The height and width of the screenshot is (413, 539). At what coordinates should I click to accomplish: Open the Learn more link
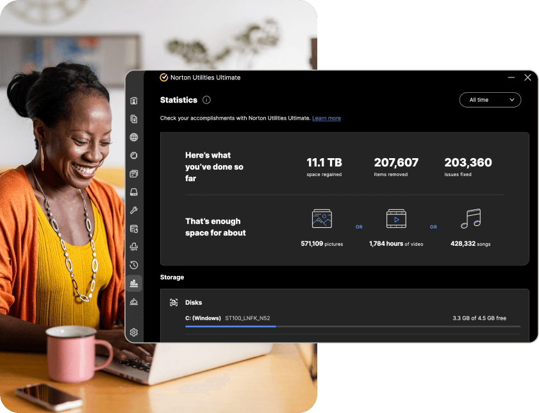(x=326, y=118)
